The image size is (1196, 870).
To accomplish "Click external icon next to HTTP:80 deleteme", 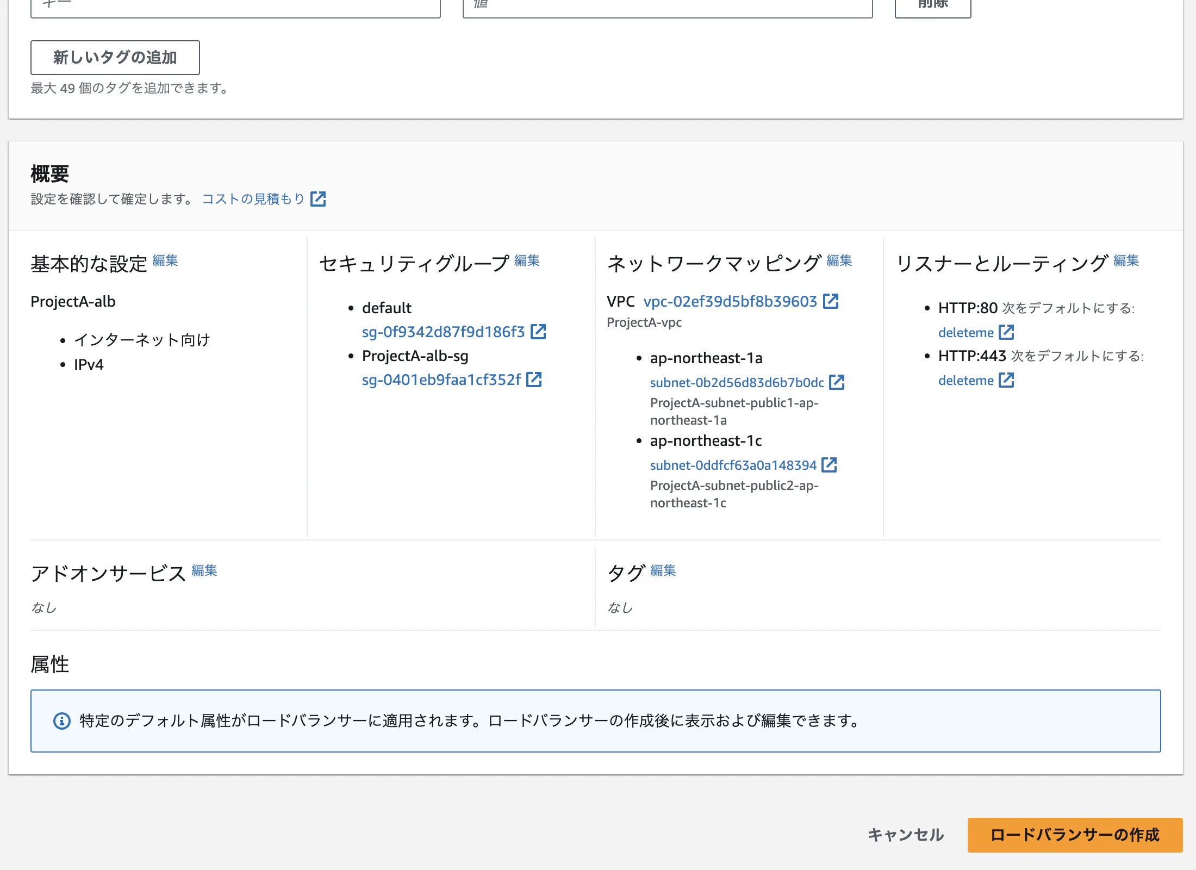I will [1006, 332].
